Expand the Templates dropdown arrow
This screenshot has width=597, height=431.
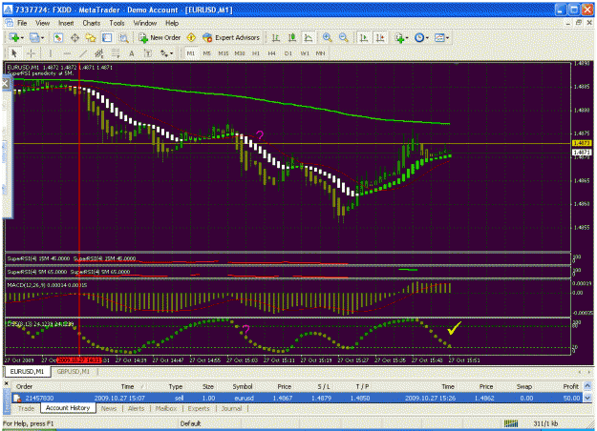tap(447, 37)
